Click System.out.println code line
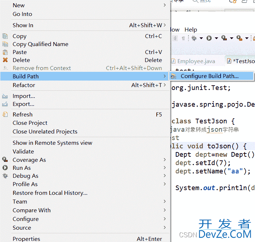This screenshot has width=255, height=242. (x=215, y=188)
